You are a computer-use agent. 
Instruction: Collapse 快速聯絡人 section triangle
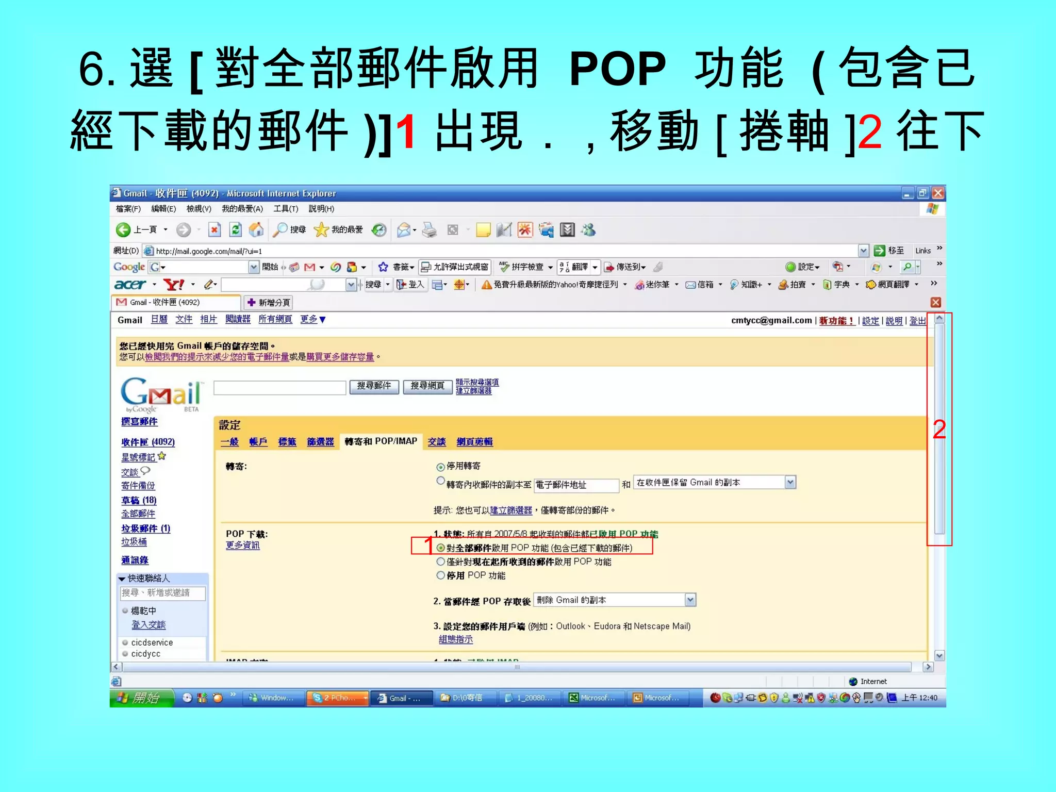[x=122, y=579]
